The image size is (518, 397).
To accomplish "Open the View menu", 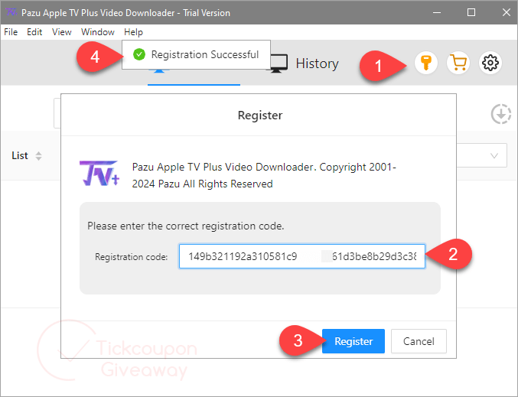I will coord(61,32).
